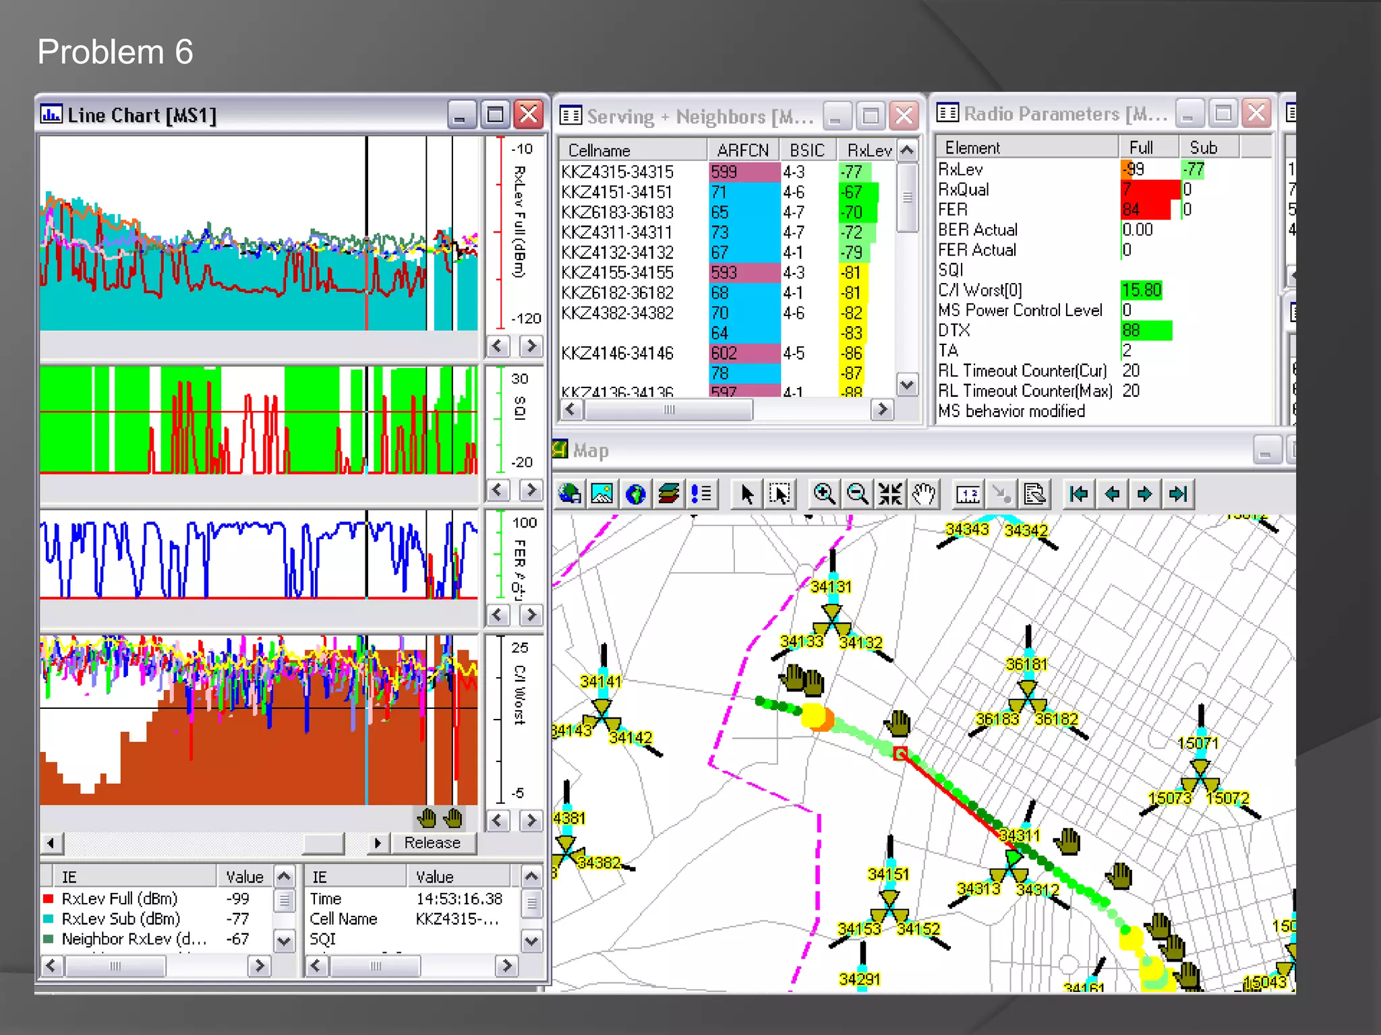
Task: Choose the arrow selection pointer tool
Action: pos(746,495)
